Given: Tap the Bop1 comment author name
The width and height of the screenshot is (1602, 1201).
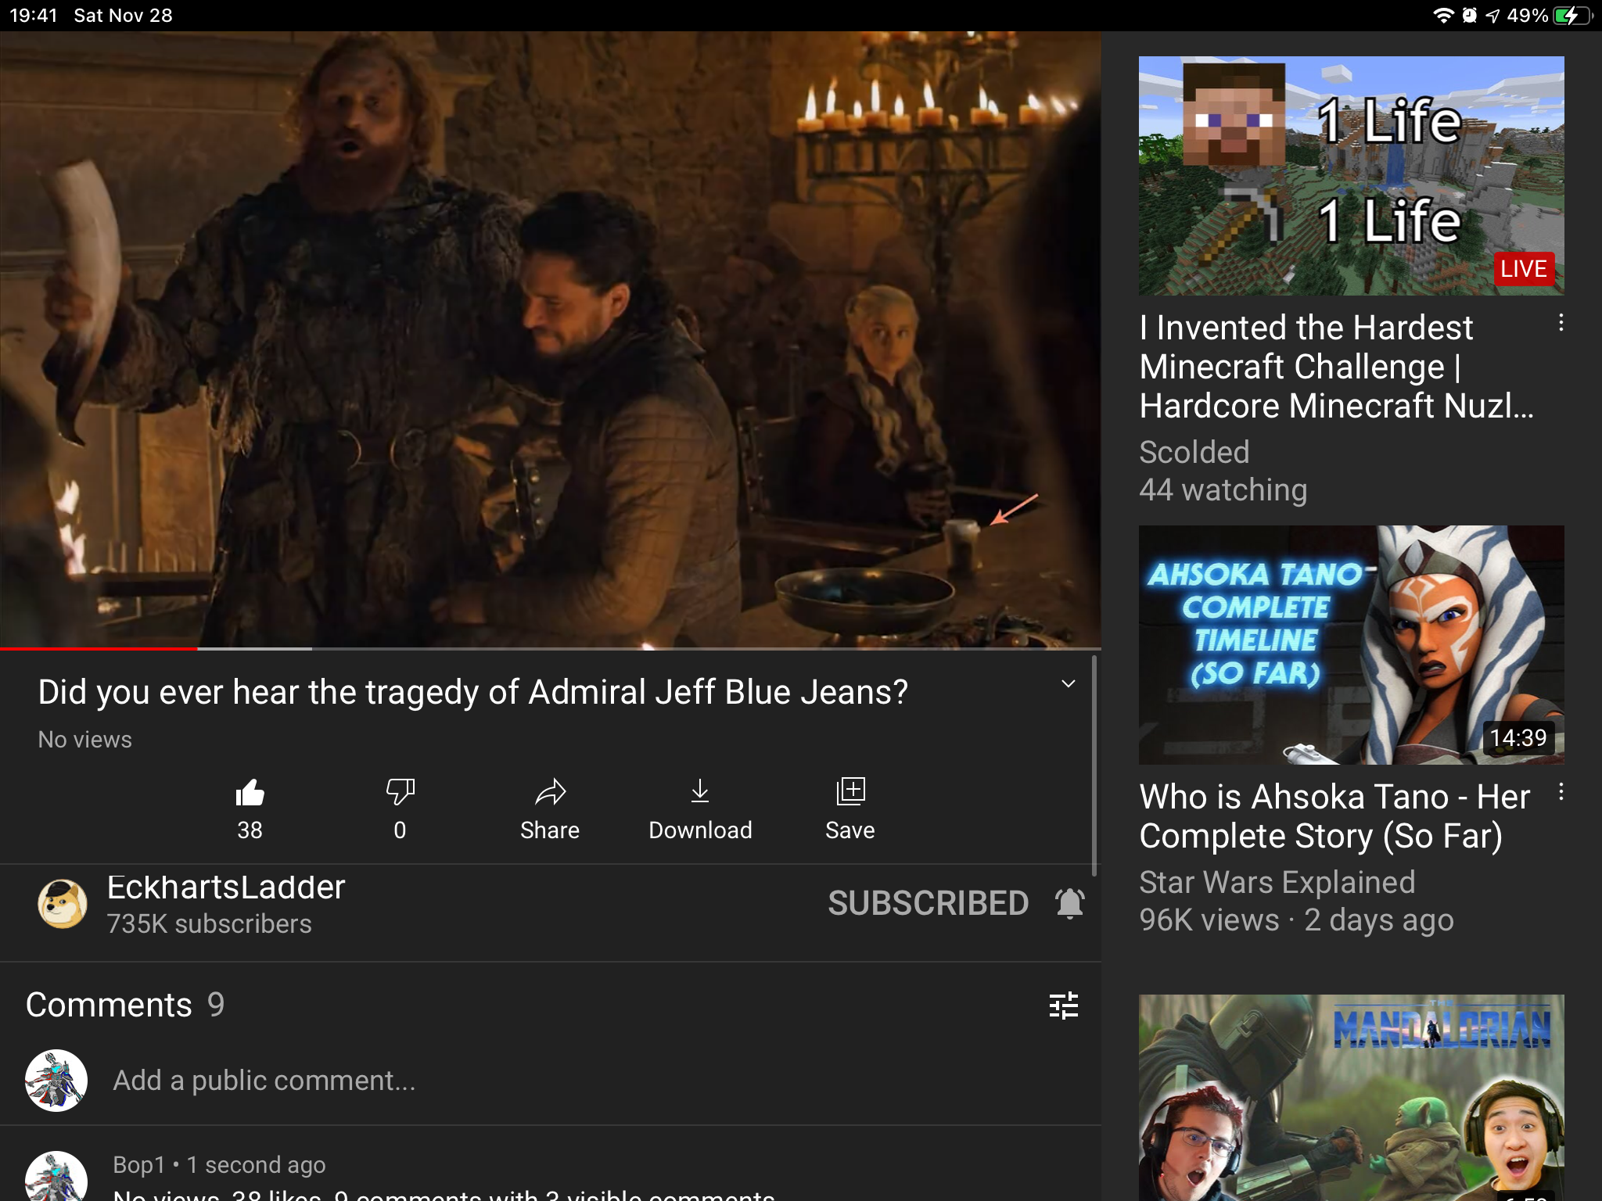Looking at the screenshot, I should [x=139, y=1165].
